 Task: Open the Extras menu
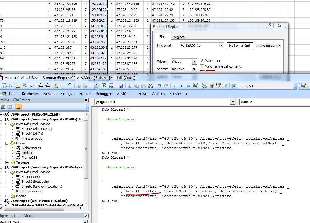click(143, 94)
